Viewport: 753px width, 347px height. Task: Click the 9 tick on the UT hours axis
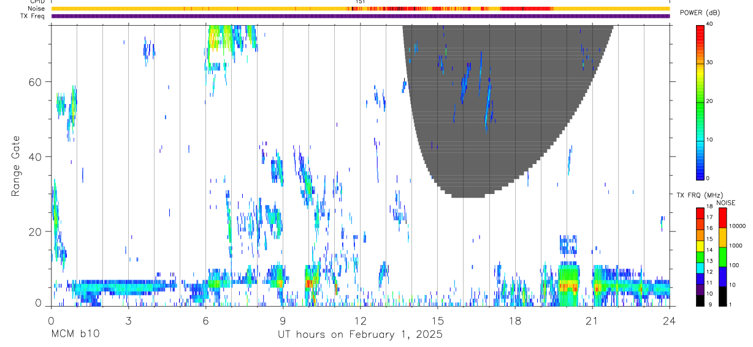click(283, 320)
